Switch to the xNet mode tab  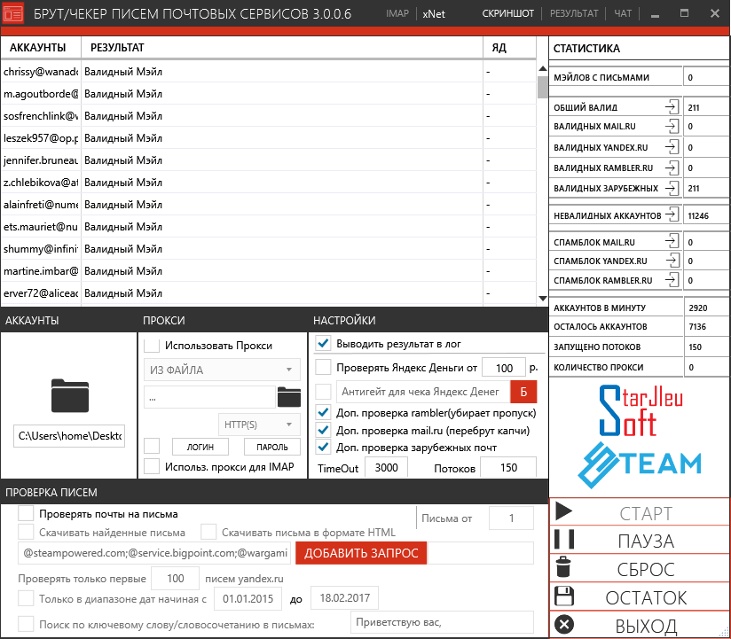[x=434, y=14]
